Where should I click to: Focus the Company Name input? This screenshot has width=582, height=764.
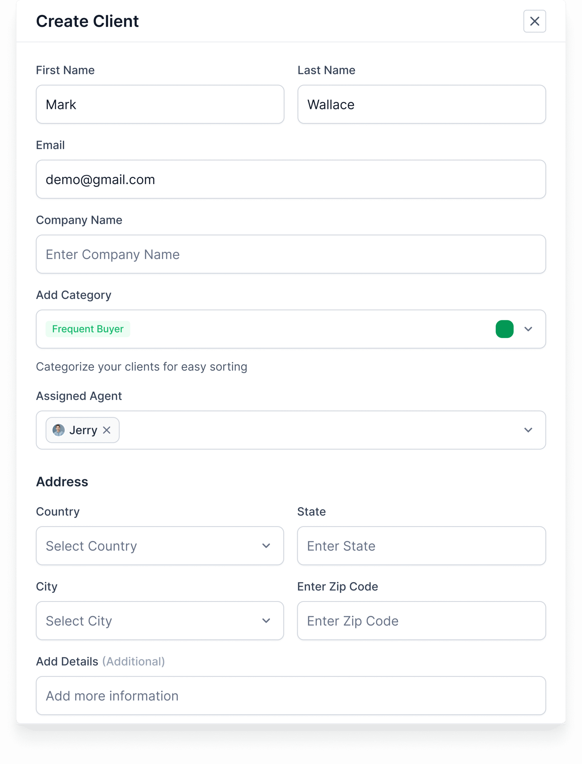click(x=291, y=254)
